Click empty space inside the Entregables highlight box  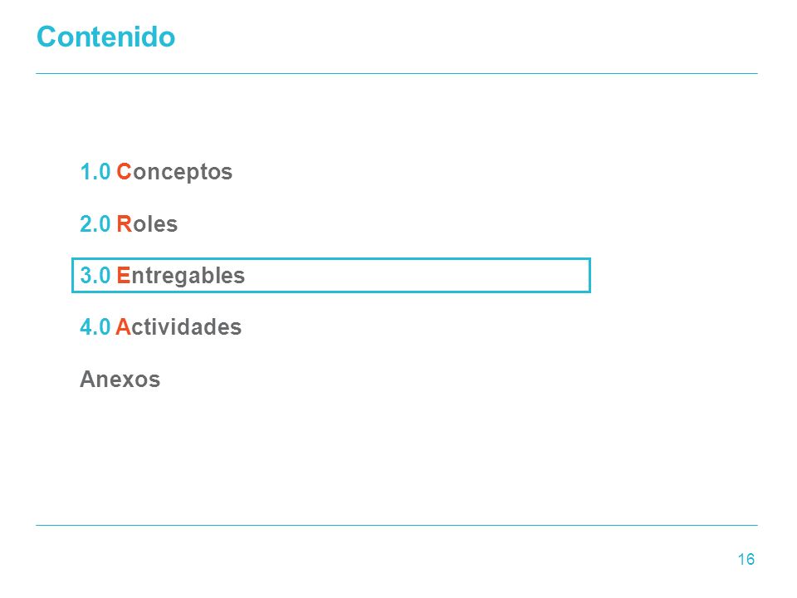[417, 276]
